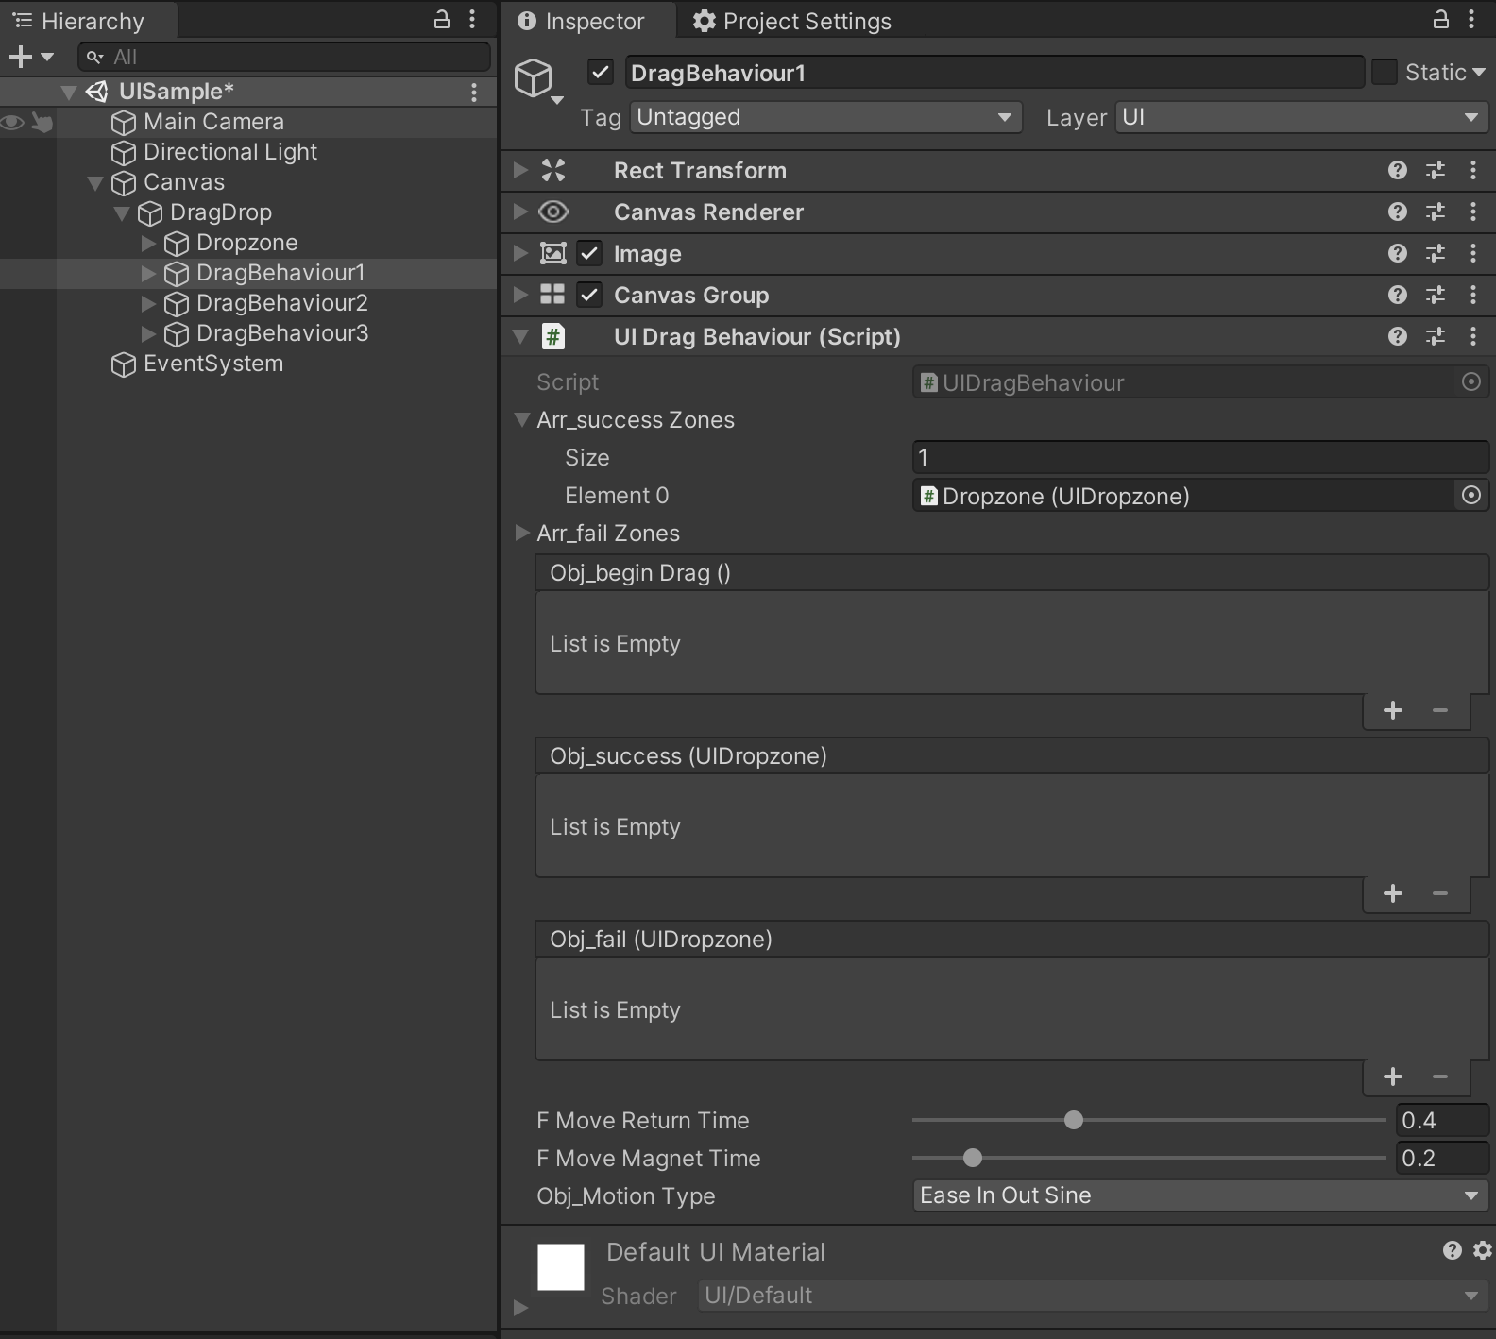Viewport: 1496px width, 1339px height.
Task: Select EventSystem in the Hierarchy
Action: pyautogui.click(x=213, y=364)
